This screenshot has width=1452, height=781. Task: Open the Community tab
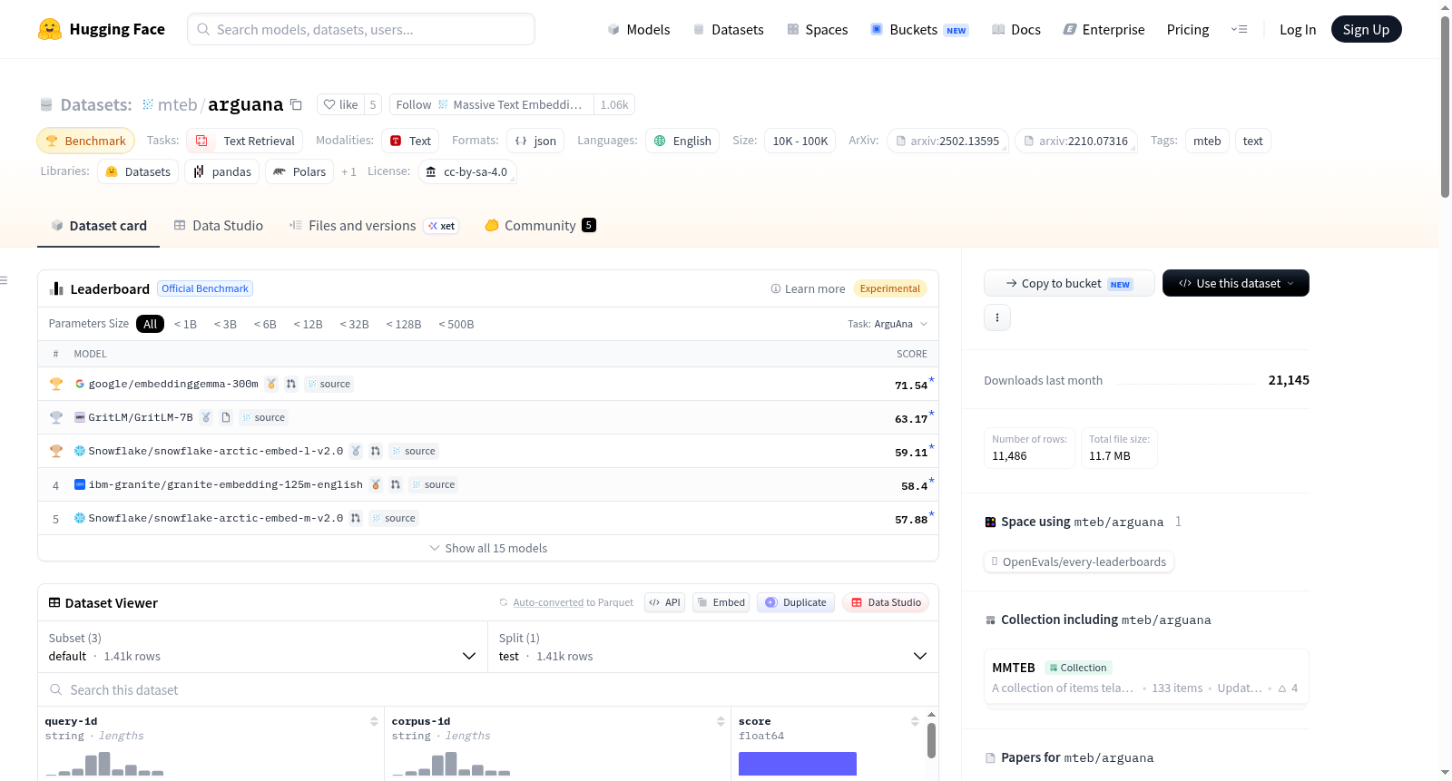coord(540,226)
